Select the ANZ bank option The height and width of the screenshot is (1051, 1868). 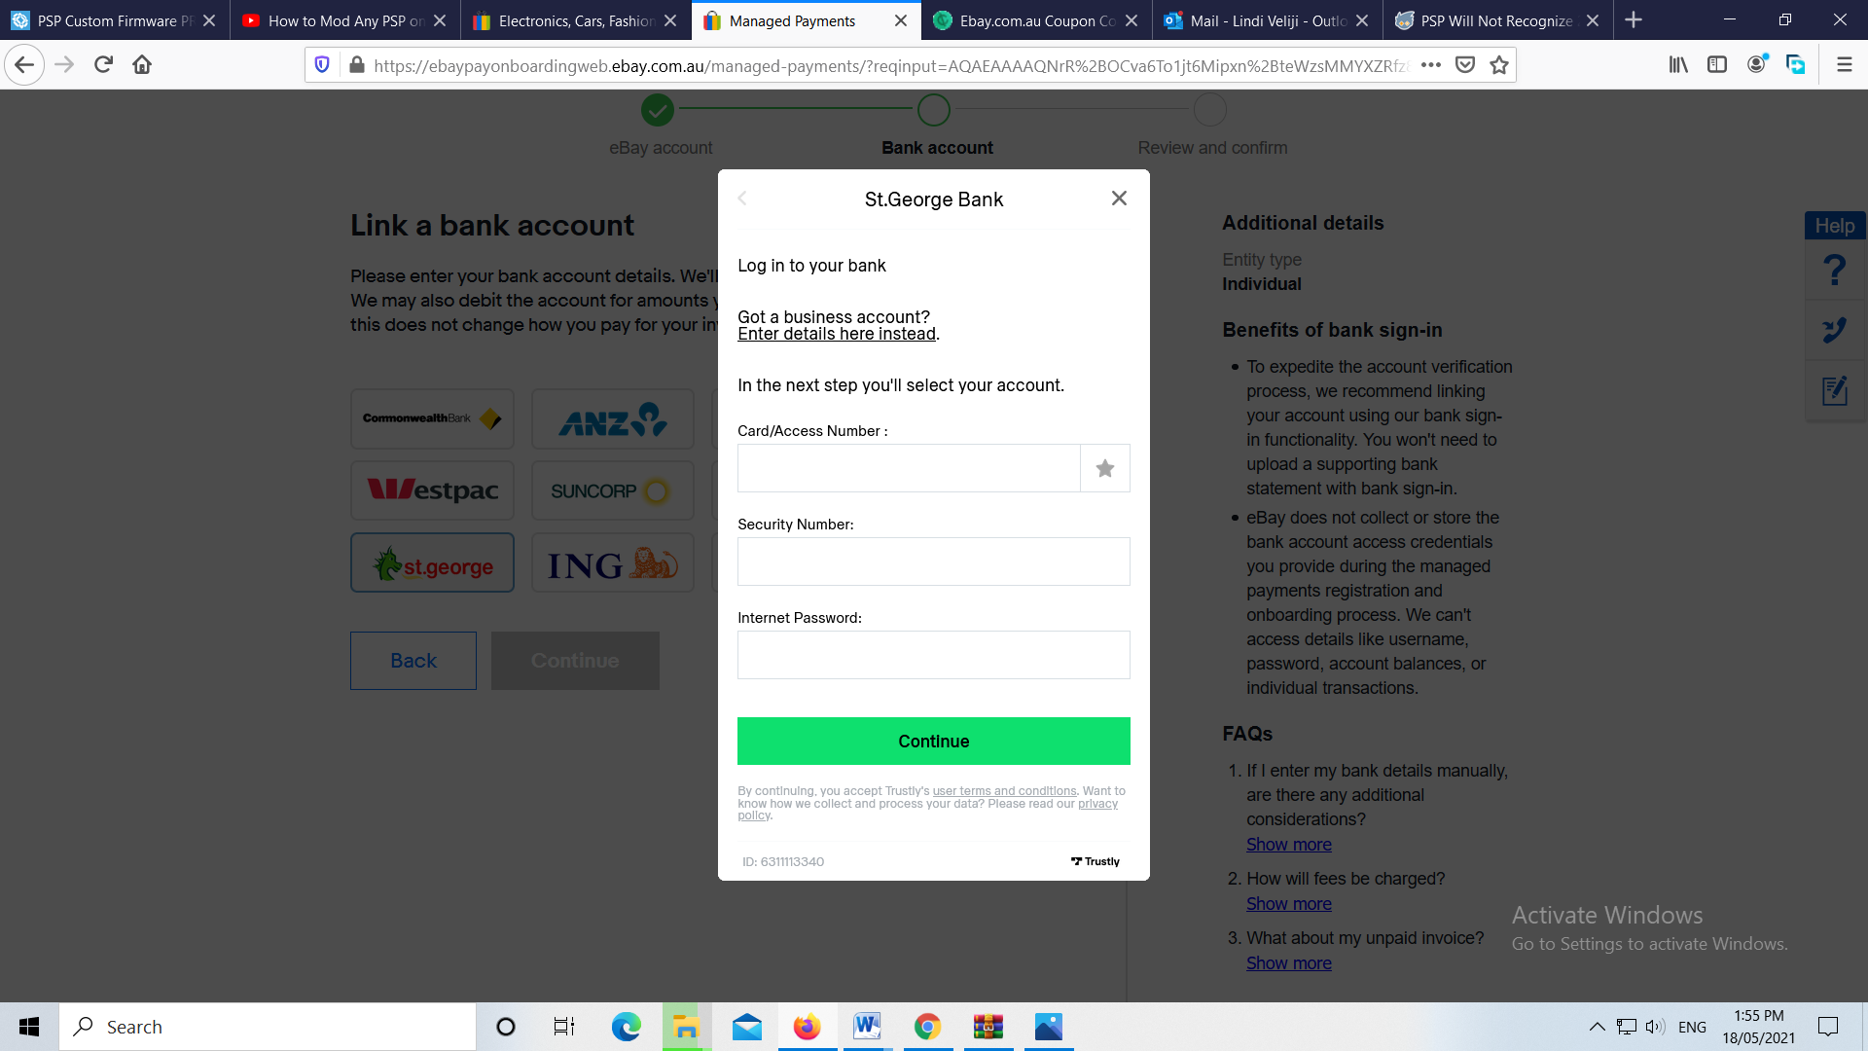pyautogui.click(x=611, y=418)
